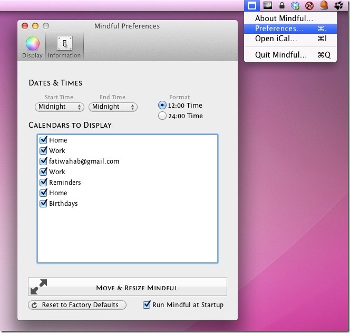Click the red no-sleep Zz icon

[309, 6]
